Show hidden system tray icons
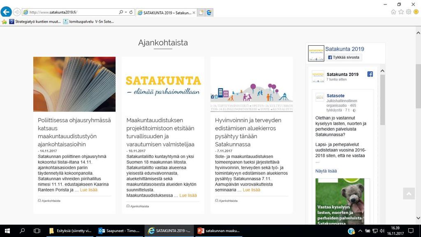Screen dimensions: 421x237 tap(360, 231)
